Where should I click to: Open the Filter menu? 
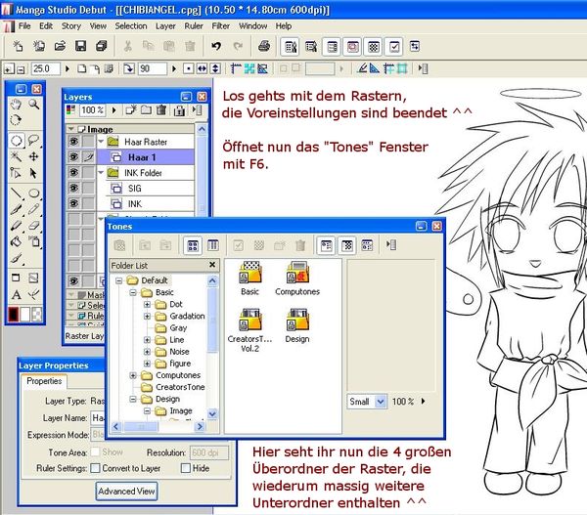220,25
